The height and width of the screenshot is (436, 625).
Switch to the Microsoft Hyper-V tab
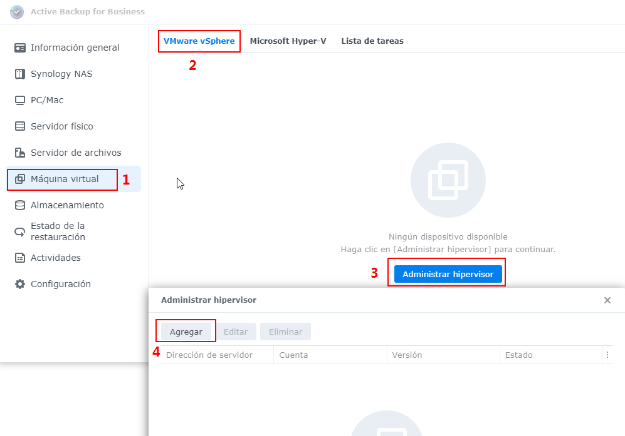tap(288, 41)
